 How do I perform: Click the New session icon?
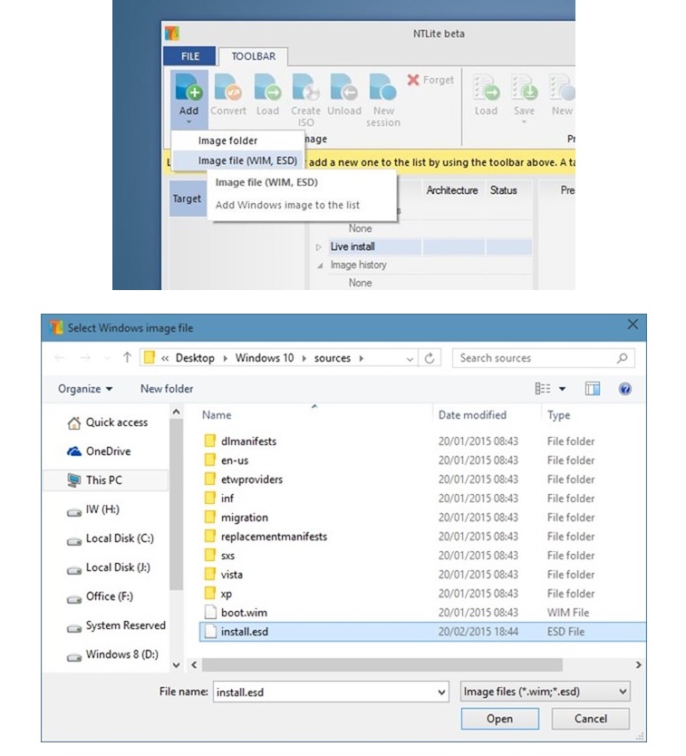tap(382, 87)
